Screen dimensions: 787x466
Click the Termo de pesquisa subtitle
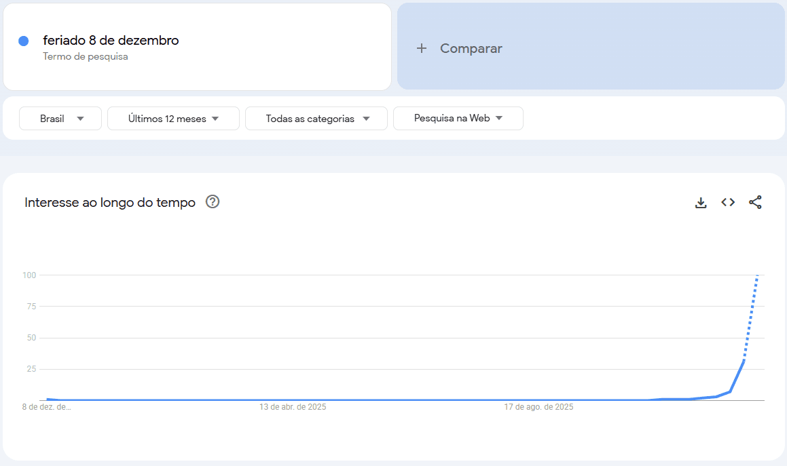click(x=86, y=56)
